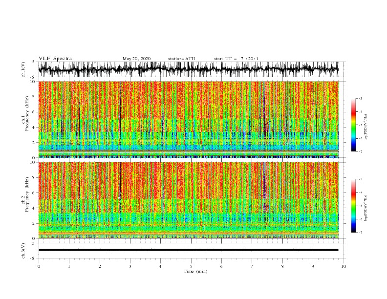Screen dimensions: 387x299
Task: Click time axis tick label "6"
Action: (x=221, y=266)
